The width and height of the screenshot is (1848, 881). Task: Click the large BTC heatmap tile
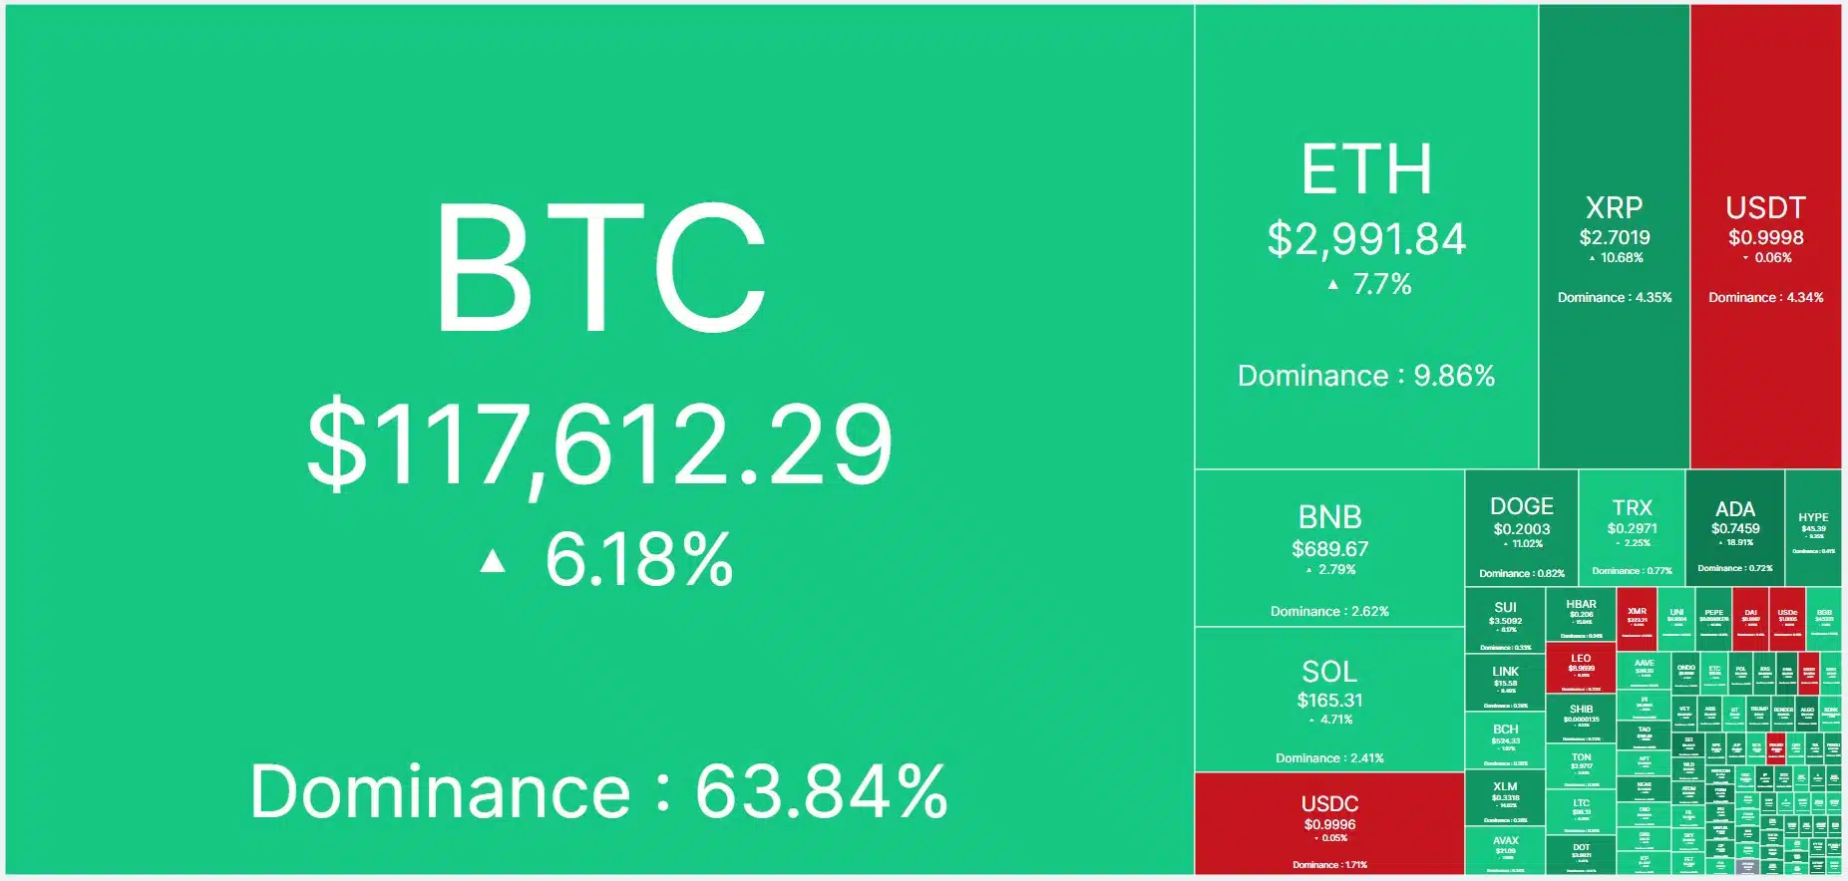598,439
